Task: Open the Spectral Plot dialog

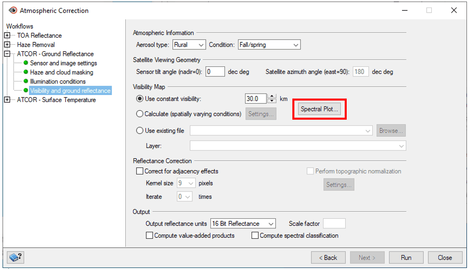Action: (319, 109)
